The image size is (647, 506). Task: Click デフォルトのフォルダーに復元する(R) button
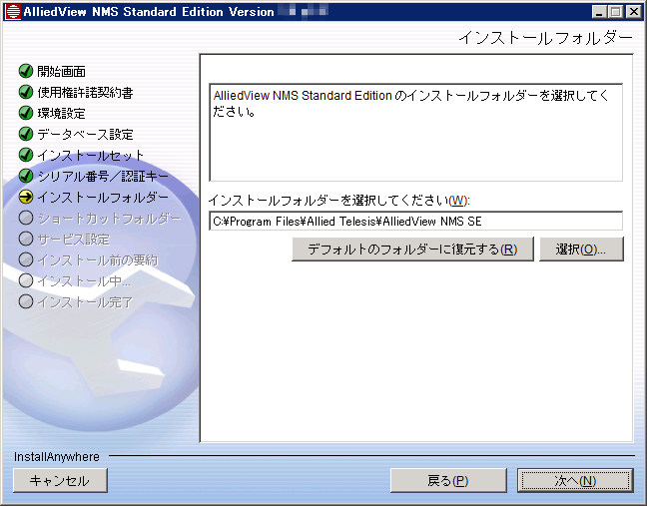pos(412,250)
